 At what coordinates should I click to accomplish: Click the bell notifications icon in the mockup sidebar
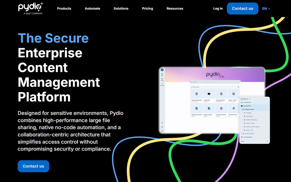click(162, 123)
